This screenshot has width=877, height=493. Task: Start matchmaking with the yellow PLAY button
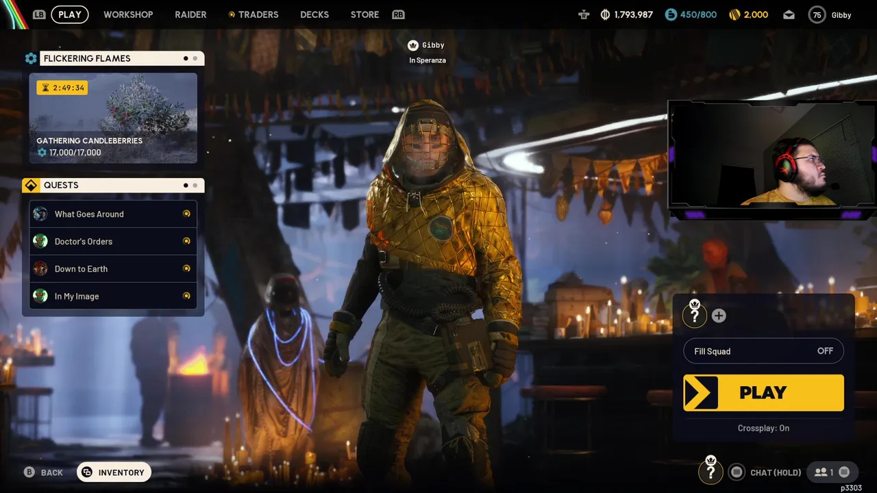coord(763,393)
